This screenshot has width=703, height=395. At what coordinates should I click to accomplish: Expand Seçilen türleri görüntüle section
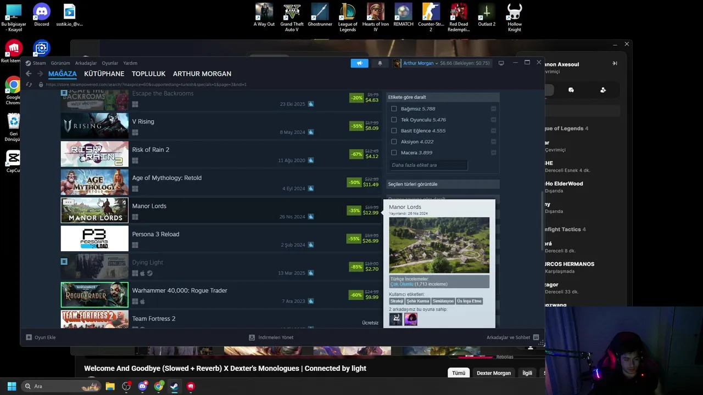(443, 184)
